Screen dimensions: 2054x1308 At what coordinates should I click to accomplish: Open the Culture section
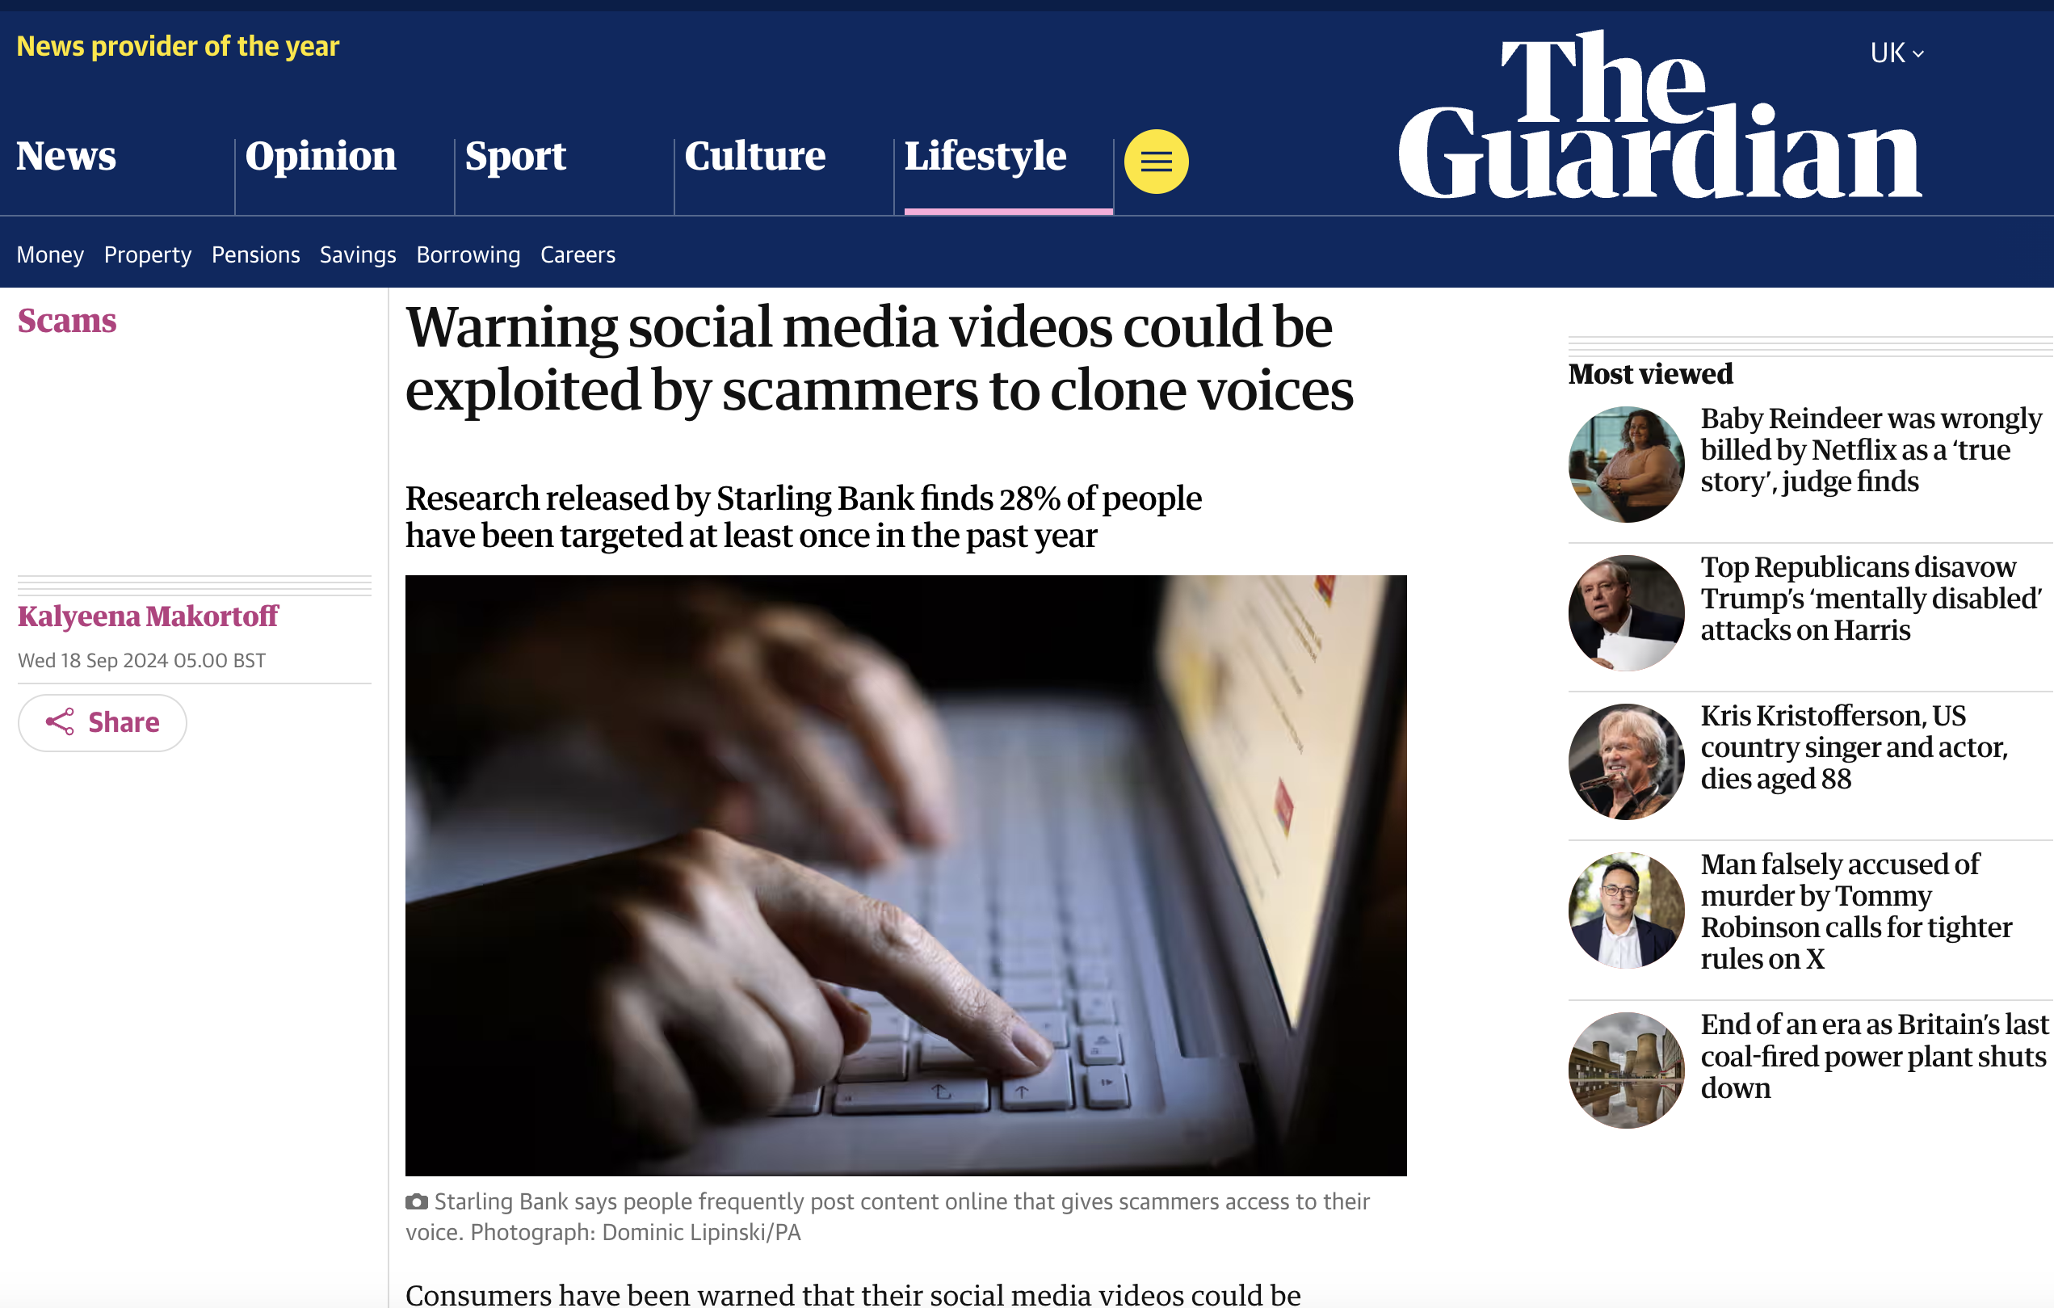tap(755, 156)
